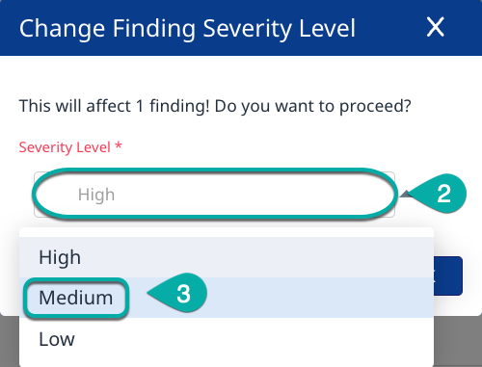The height and width of the screenshot is (367, 482).
Task: Close the Change Finding Severity Level dialog
Action: tap(436, 27)
